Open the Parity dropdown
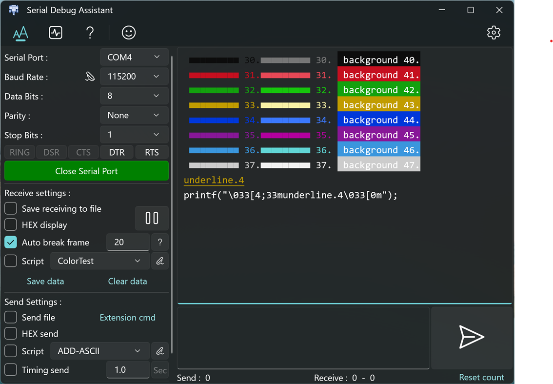 (x=134, y=116)
